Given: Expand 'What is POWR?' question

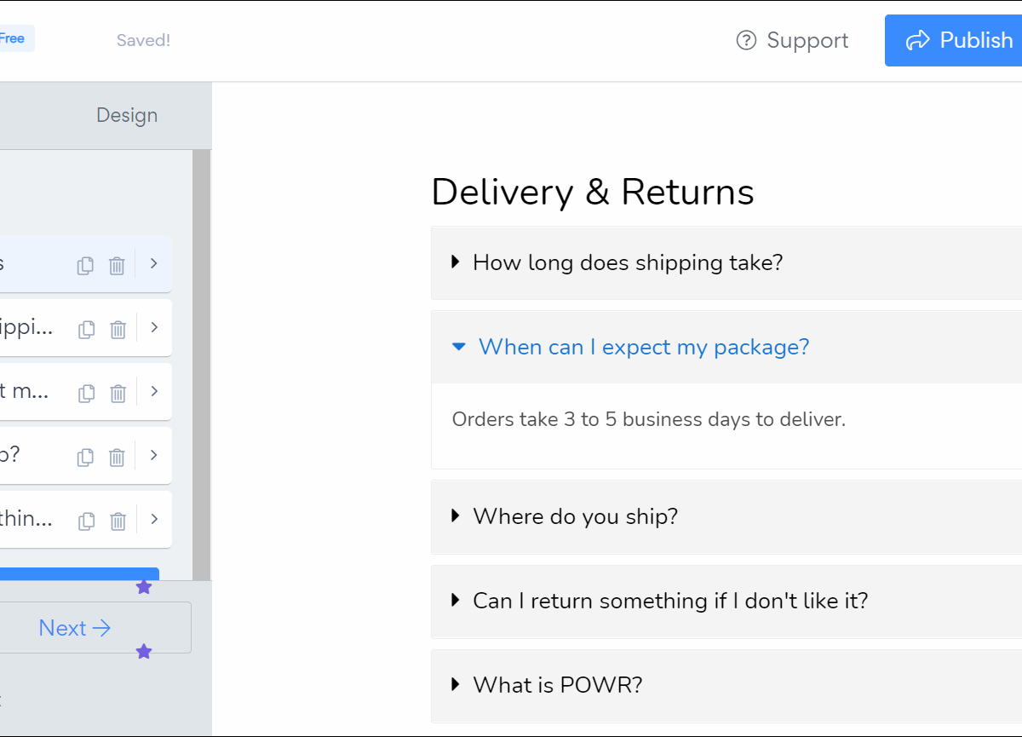Looking at the screenshot, I should 557,685.
